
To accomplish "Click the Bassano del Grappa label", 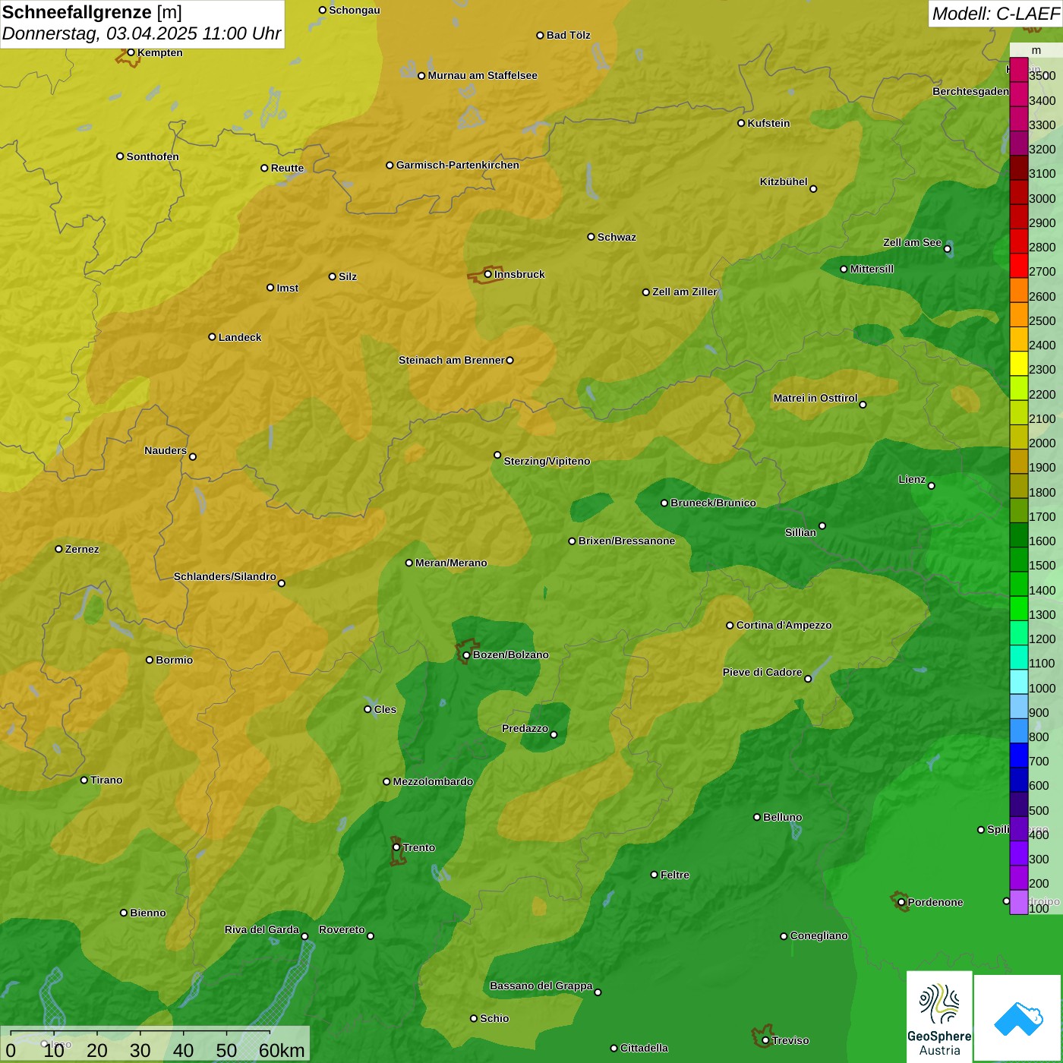I will pos(541,986).
